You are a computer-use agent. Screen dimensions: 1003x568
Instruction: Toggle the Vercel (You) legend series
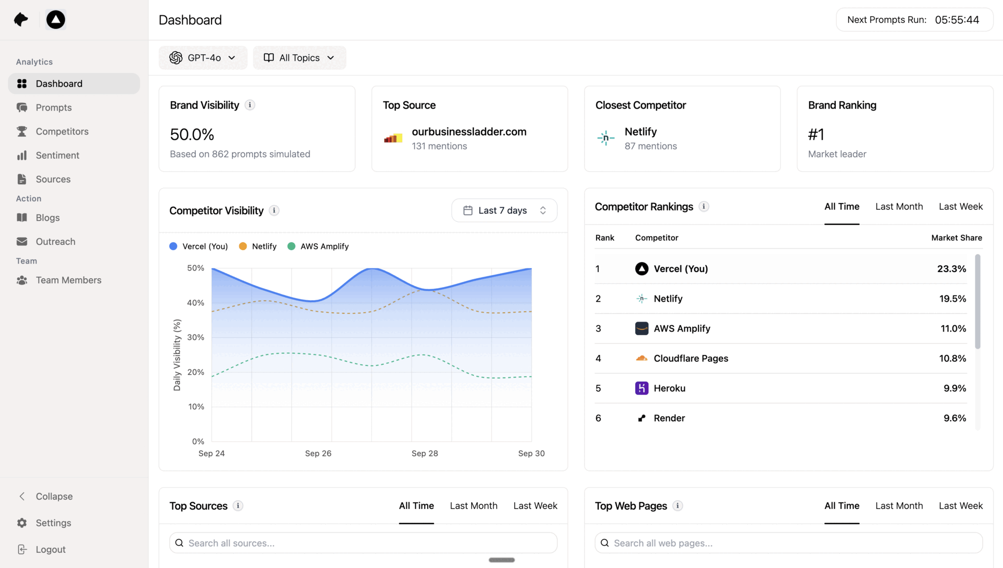199,246
